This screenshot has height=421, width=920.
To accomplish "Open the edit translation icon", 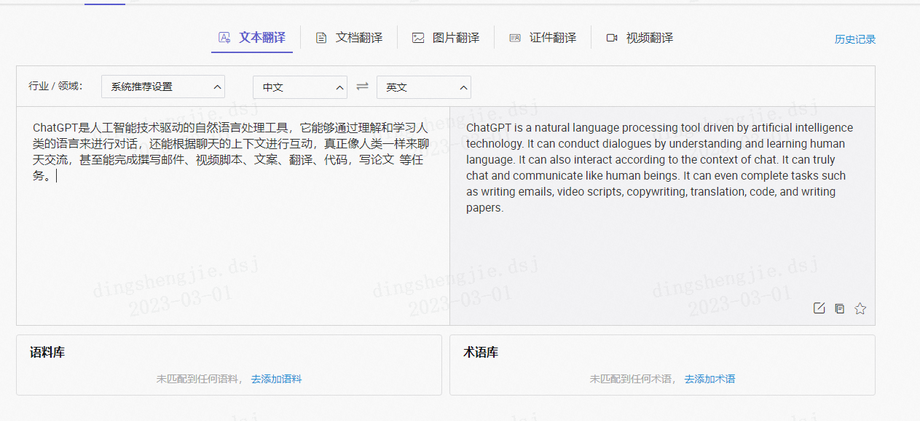I will (819, 308).
